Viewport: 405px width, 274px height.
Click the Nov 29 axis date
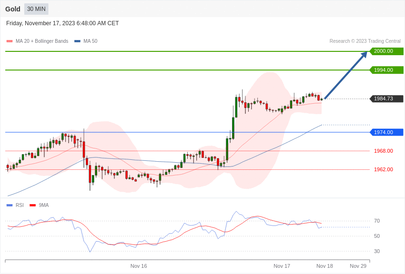tap(358, 266)
